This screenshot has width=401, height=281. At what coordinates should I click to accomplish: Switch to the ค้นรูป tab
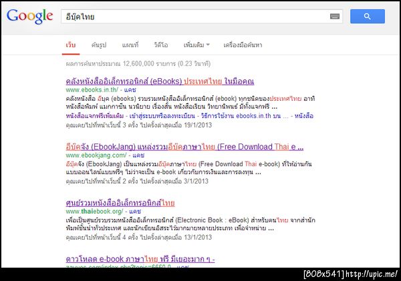tap(99, 45)
